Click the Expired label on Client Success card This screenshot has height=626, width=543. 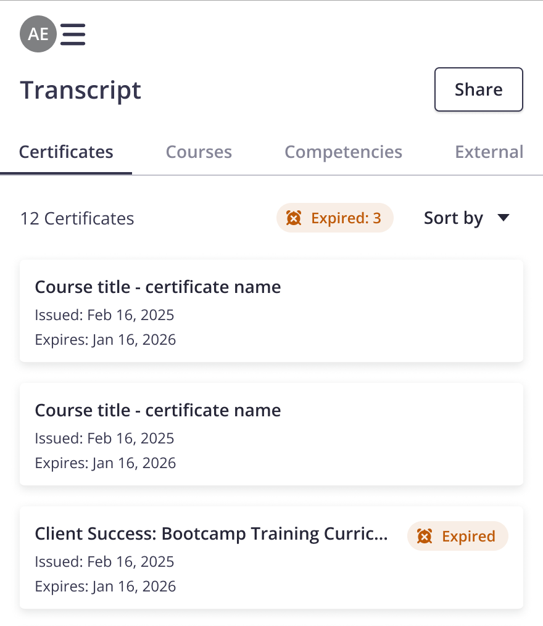[x=468, y=537]
